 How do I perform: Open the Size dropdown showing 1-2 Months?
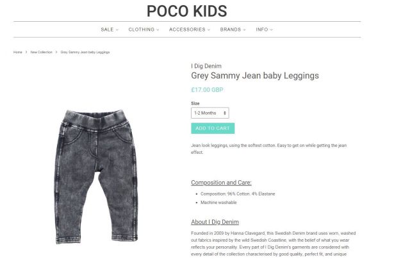209,113
